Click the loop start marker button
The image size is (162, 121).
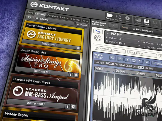pos(128,60)
